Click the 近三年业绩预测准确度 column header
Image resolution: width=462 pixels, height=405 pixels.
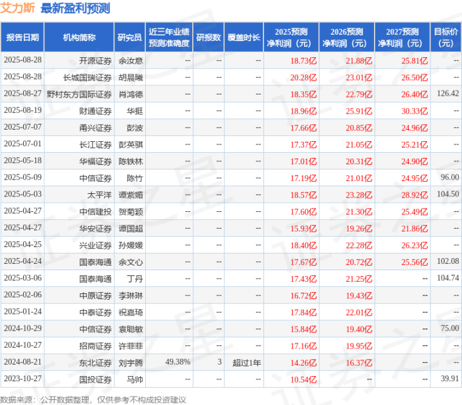point(169,37)
